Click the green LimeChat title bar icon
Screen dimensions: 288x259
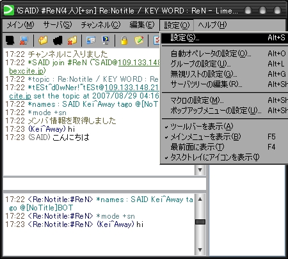(9, 10)
